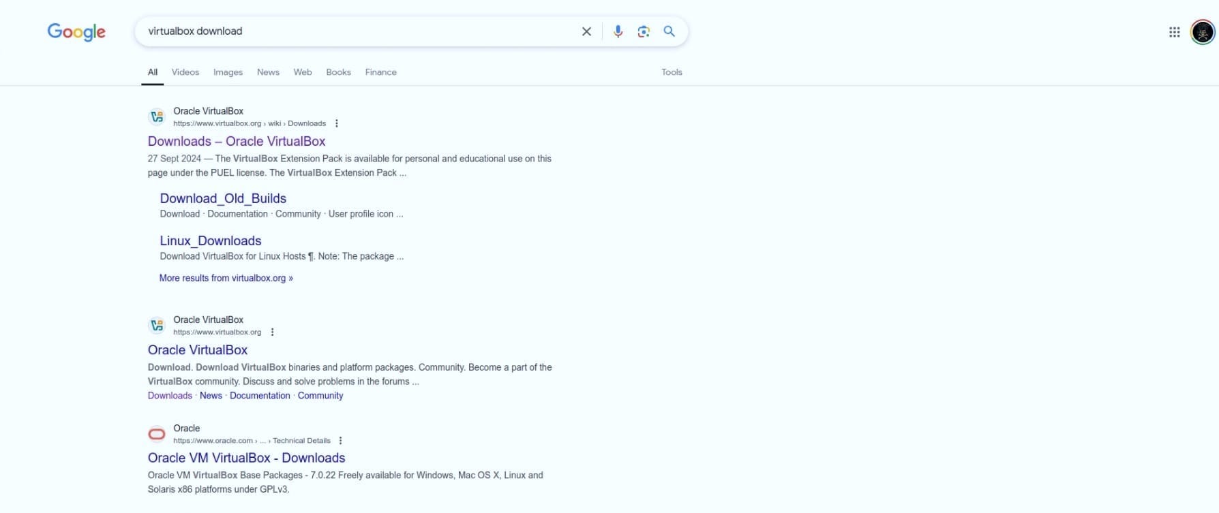1219x513 pixels.
Task: Click Community sitelink under Oracle VirtualBox result
Action: [320, 396]
